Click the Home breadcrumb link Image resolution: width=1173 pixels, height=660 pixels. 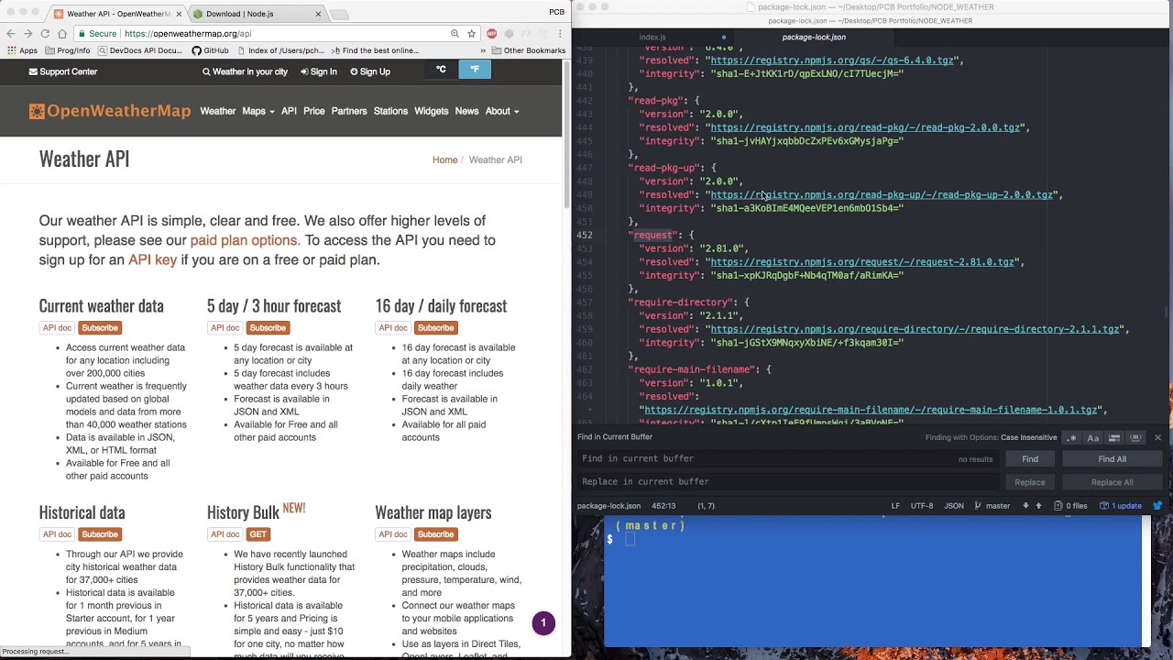(x=444, y=159)
